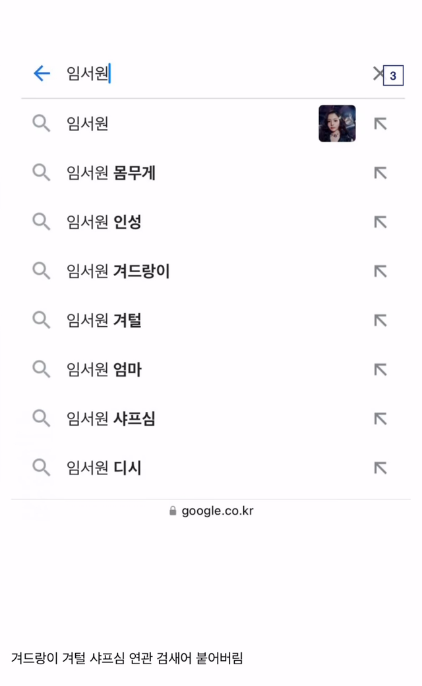Use the insert arrow for 임서원 샤프심
Image resolution: width=422 pixels, height=686 pixels.
pyautogui.click(x=380, y=418)
